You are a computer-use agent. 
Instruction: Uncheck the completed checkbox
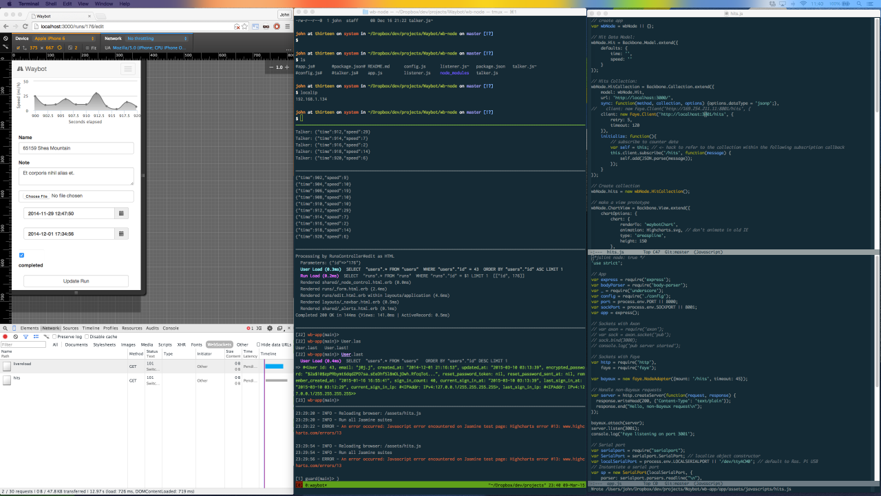(22, 255)
